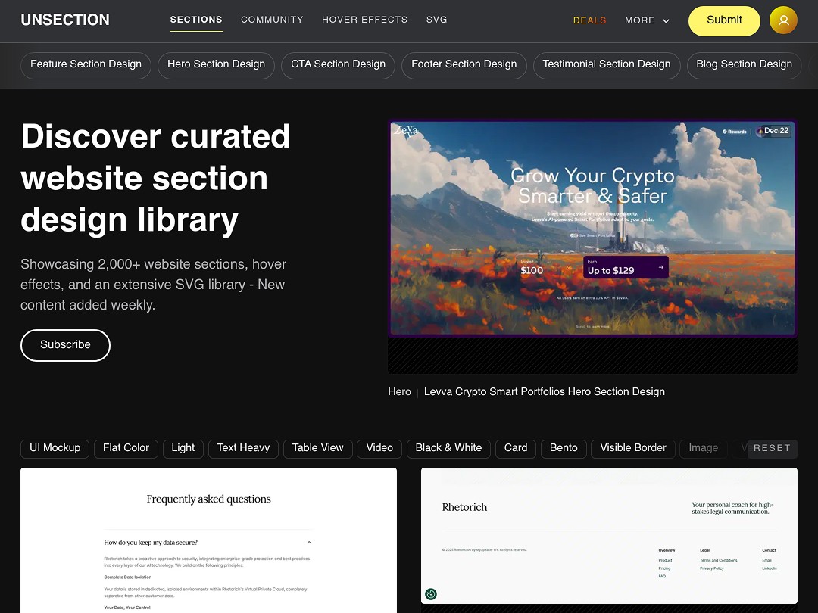Image resolution: width=818 pixels, height=613 pixels.
Task: Click the 'Levva Crypto Smart Portfolios' link
Action: coord(544,391)
